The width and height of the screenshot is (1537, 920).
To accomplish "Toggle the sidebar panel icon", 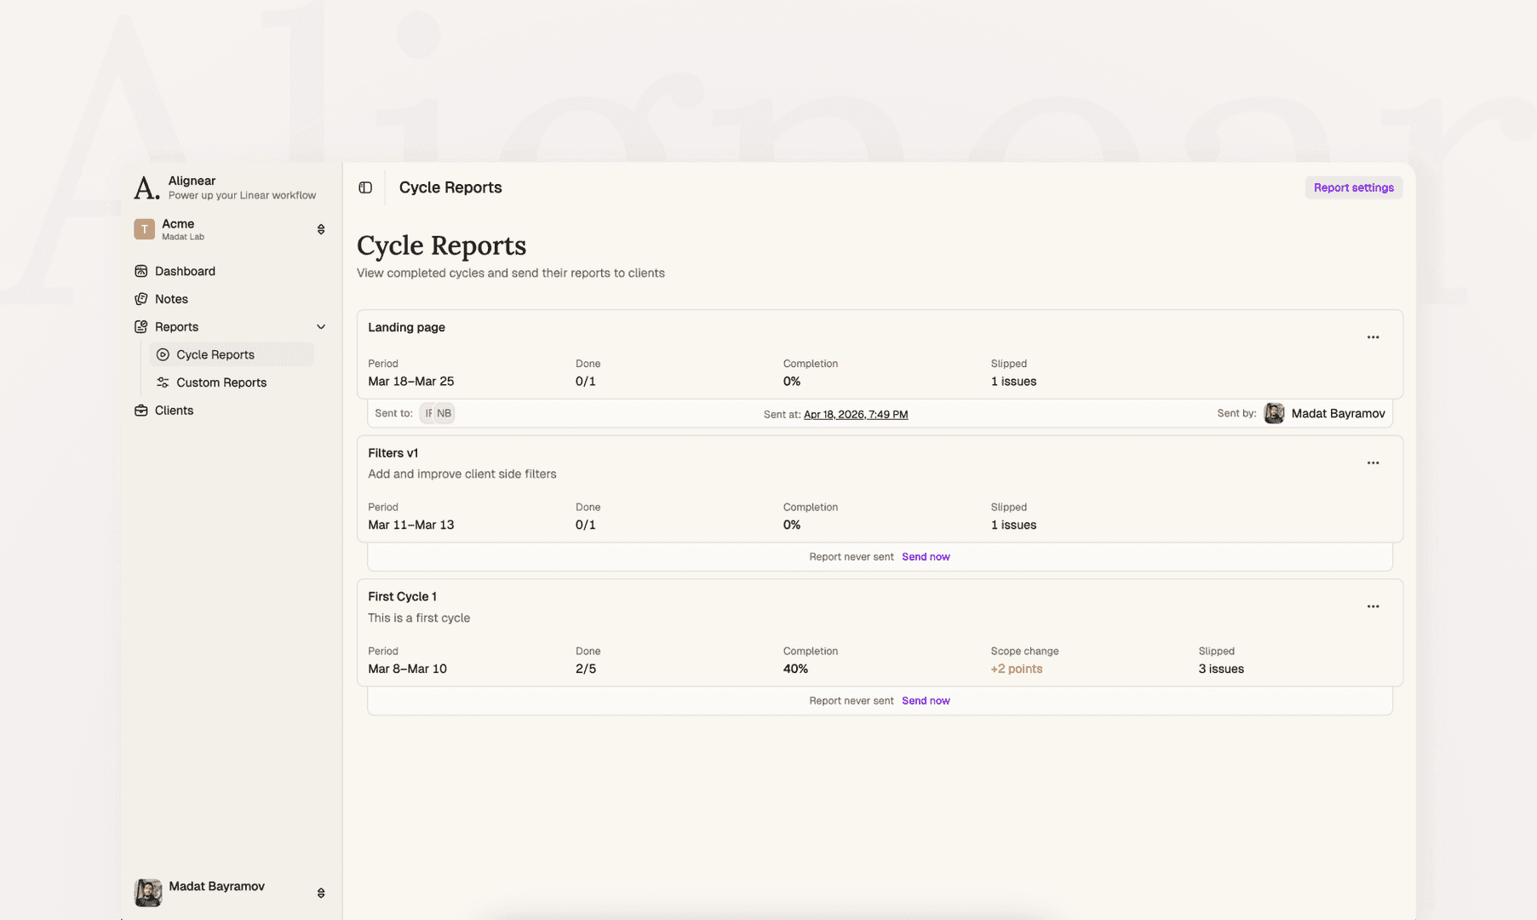I will pyautogui.click(x=365, y=187).
